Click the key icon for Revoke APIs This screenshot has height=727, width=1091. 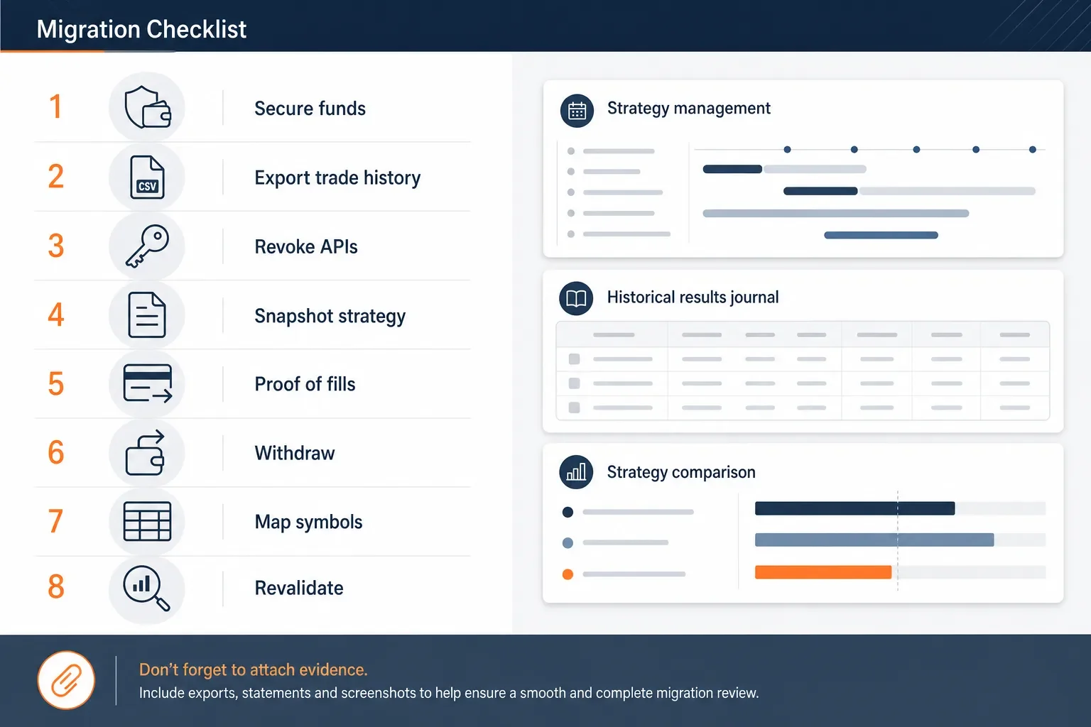(x=147, y=246)
